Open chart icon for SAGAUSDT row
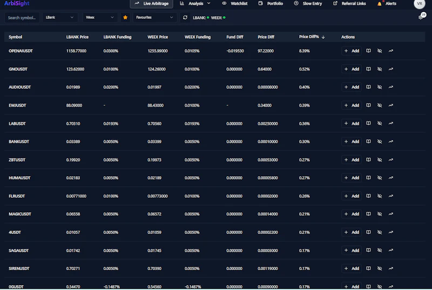Image resolution: width=432 pixels, height=290 pixels. [391, 250]
